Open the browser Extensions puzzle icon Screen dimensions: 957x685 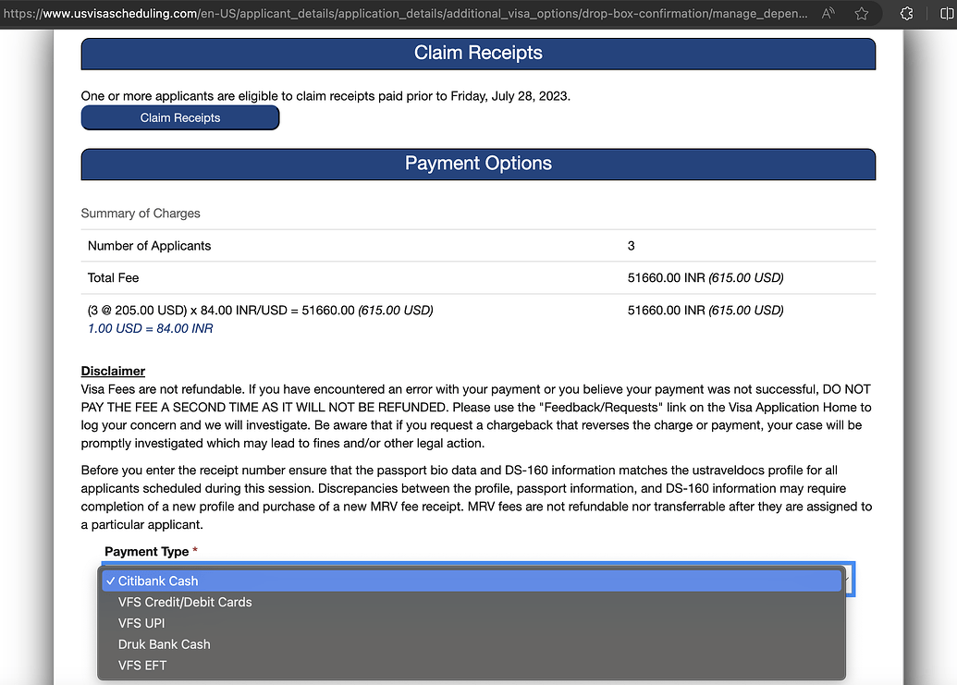tap(905, 14)
